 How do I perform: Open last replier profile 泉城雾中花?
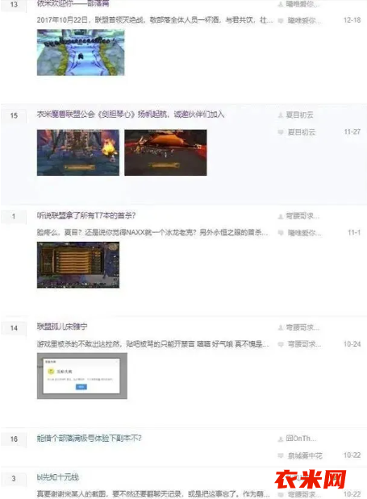(305, 455)
